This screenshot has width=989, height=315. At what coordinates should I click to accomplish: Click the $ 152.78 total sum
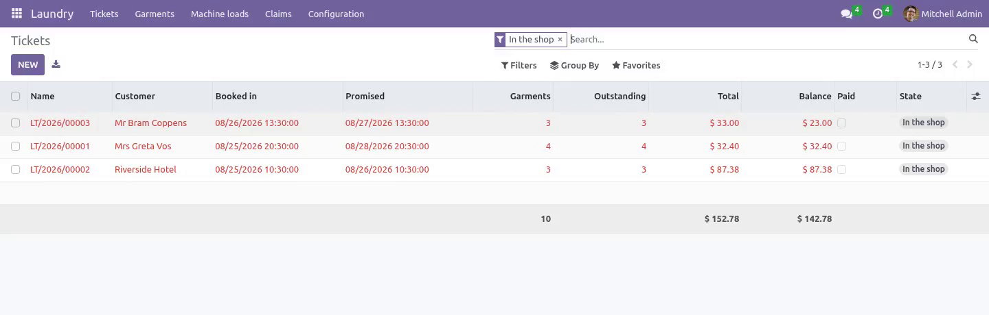[722, 219]
